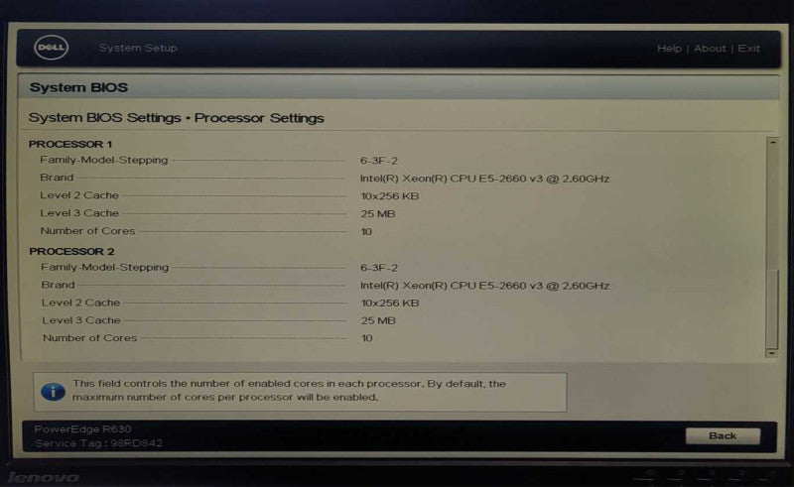This screenshot has width=794, height=487.
Task: Click Processor 1 Level 3 Cache label
Action: [79, 213]
